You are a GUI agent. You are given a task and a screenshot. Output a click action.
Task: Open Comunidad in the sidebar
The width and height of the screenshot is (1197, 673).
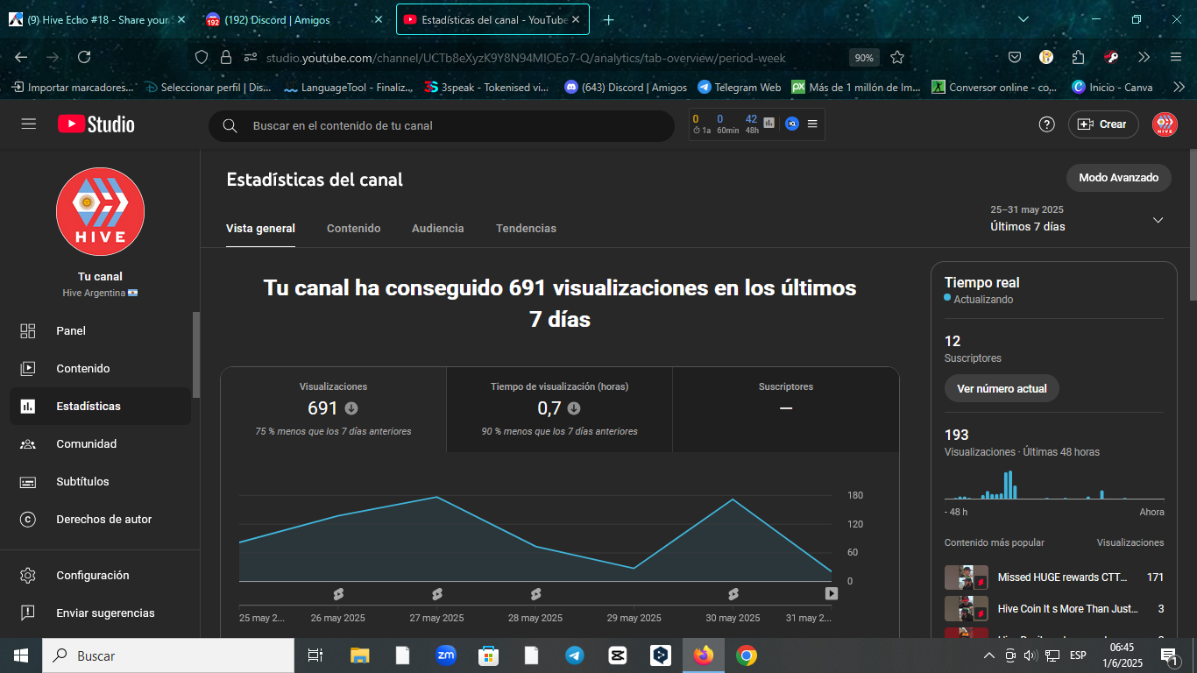(101, 443)
